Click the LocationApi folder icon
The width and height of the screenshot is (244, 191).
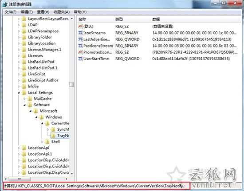[24, 148]
